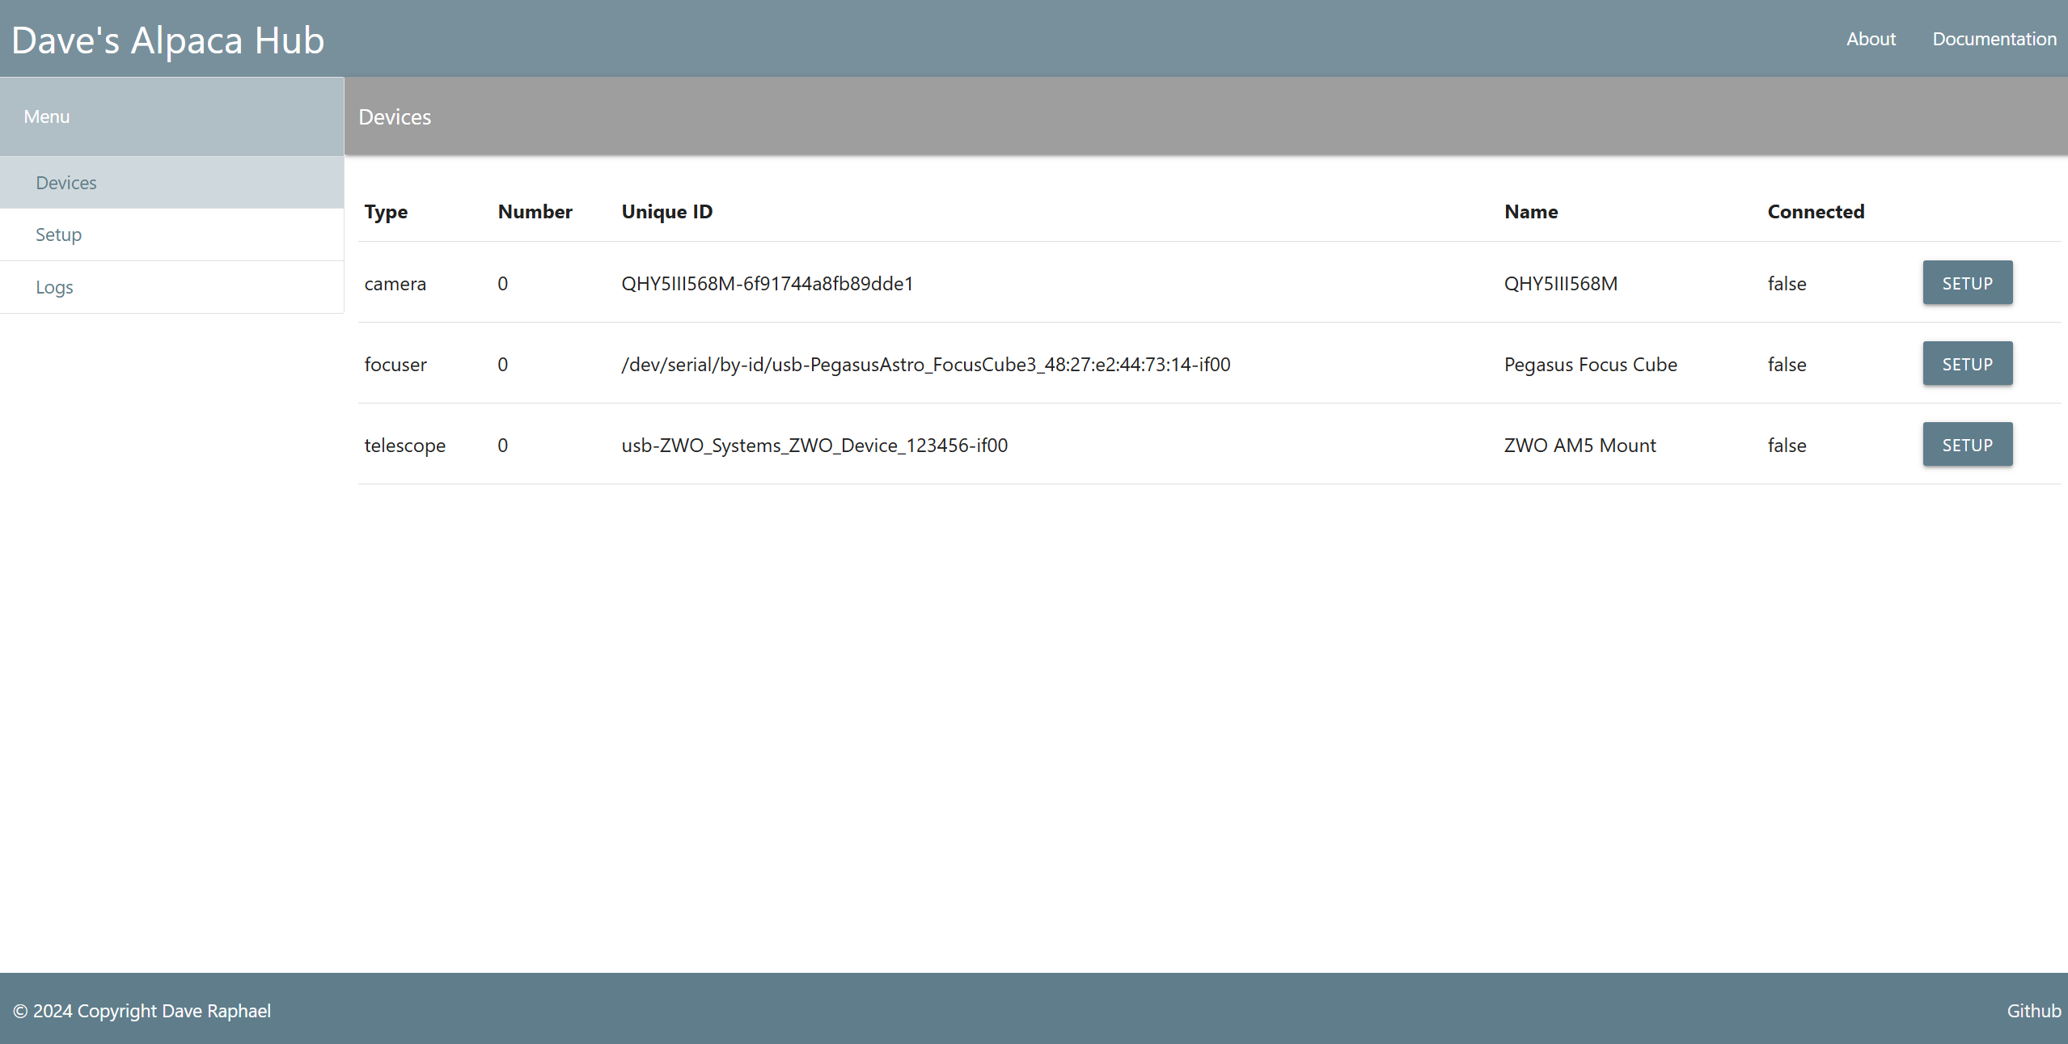Screen dimensions: 2068x1044
Task: Toggle connected status for ZWO AM5 Mount
Action: point(1786,445)
